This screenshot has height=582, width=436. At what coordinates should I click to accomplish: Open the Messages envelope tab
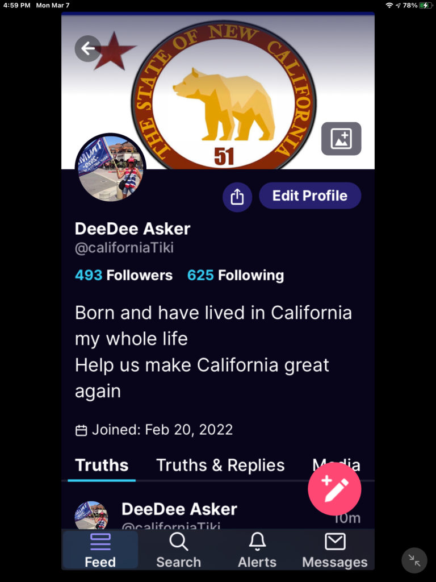click(x=335, y=550)
